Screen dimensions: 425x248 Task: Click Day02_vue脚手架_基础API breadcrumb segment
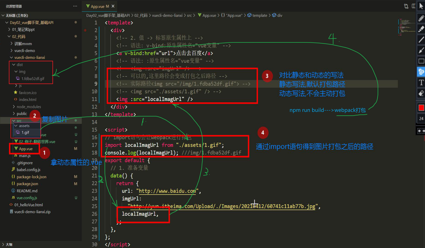coord(108,15)
